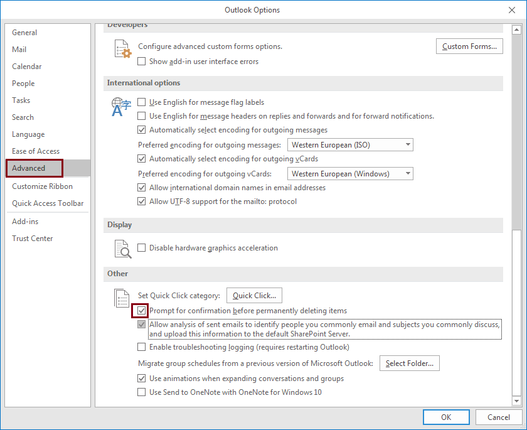Check Use Send to OneNote for Windows 10
This screenshot has height=430, width=527.
pyautogui.click(x=142, y=392)
